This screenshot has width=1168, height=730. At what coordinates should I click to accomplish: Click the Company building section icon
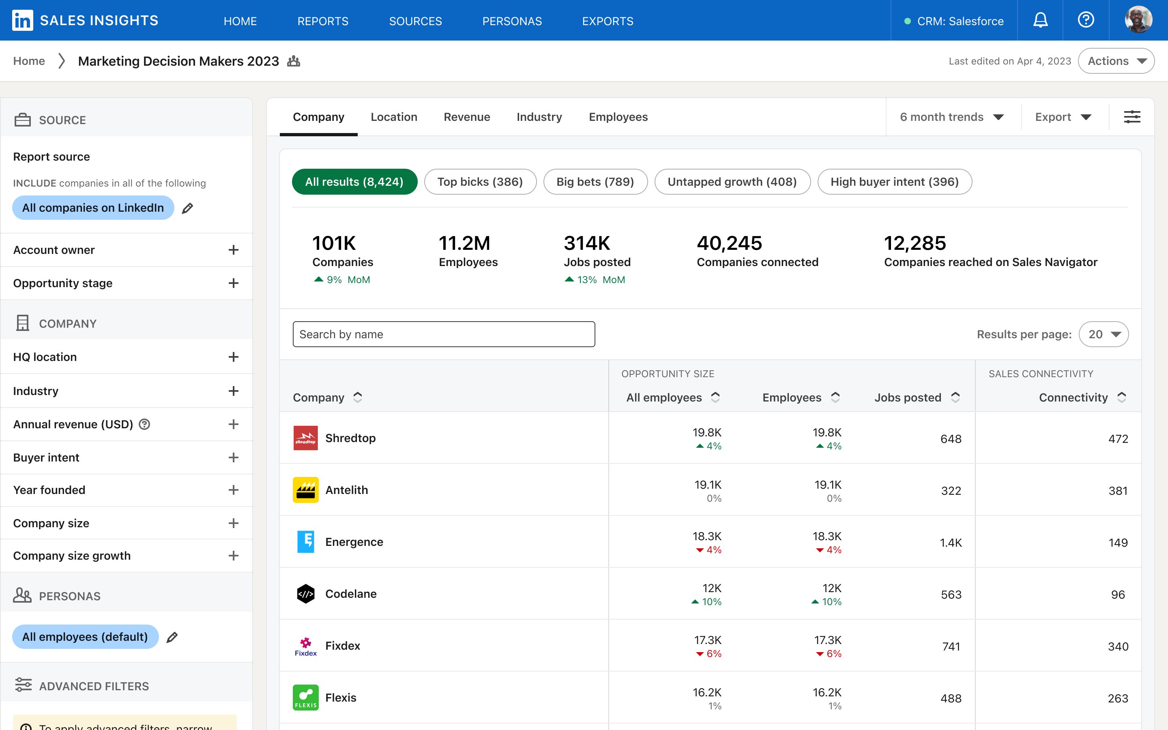coord(23,323)
